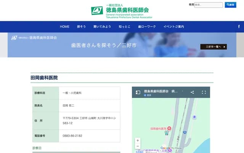Click the 三好市一覧へ button
The width and height of the screenshot is (244, 153).
tap(213, 47)
